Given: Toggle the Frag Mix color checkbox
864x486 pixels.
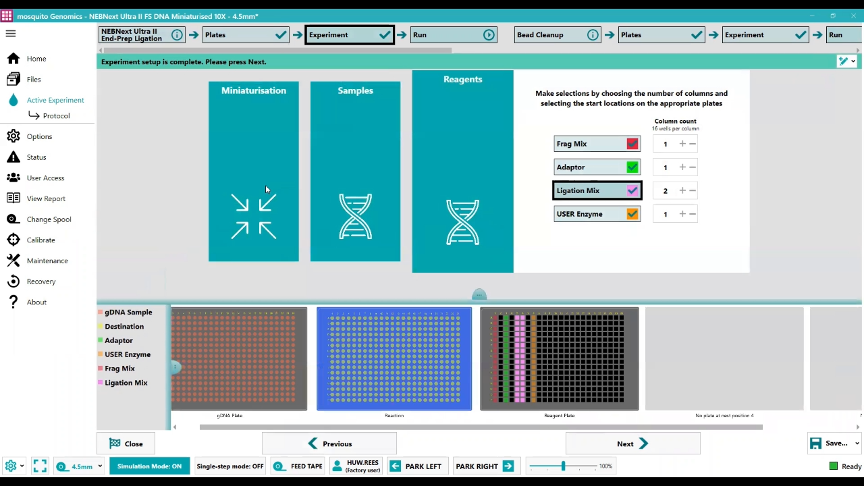Looking at the screenshot, I should tap(632, 143).
